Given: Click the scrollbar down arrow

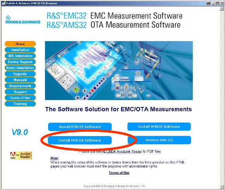Looking at the screenshot, I should (x=222, y=187).
